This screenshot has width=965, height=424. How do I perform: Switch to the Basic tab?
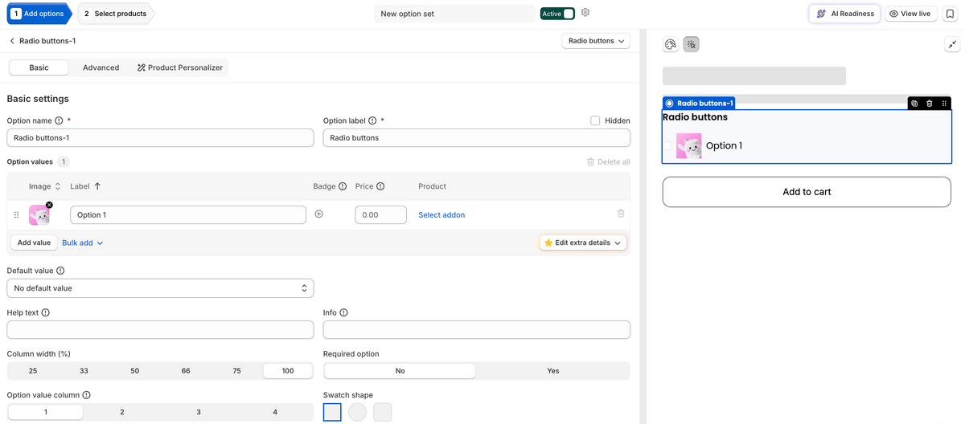click(39, 67)
